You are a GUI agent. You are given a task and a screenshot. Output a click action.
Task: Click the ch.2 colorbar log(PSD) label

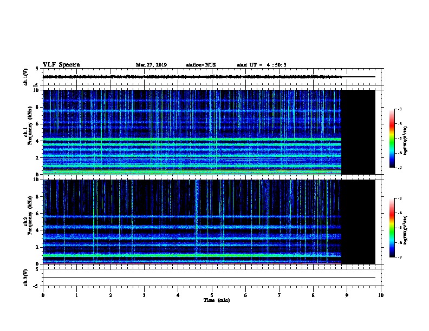(406, 230)
